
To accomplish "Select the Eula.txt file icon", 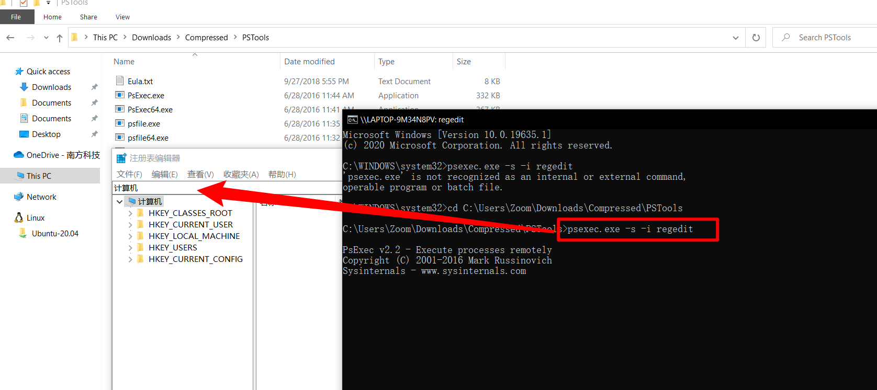I will [120, 81].
